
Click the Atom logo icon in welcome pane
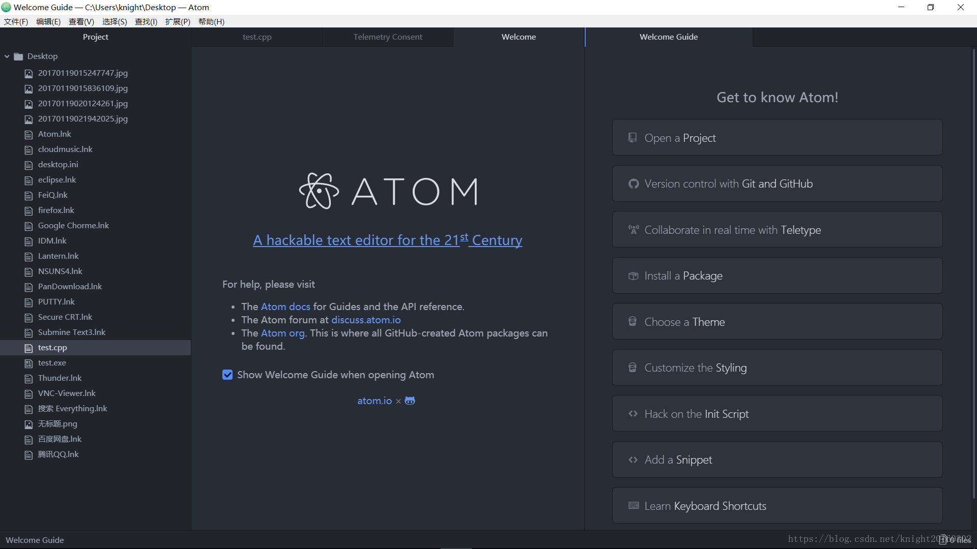(x=319, y=191)
